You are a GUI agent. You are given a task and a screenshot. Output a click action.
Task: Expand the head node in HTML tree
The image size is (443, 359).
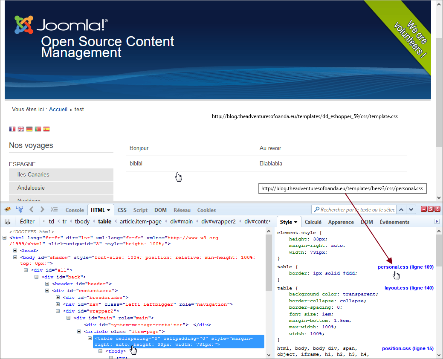pos(15,251)
